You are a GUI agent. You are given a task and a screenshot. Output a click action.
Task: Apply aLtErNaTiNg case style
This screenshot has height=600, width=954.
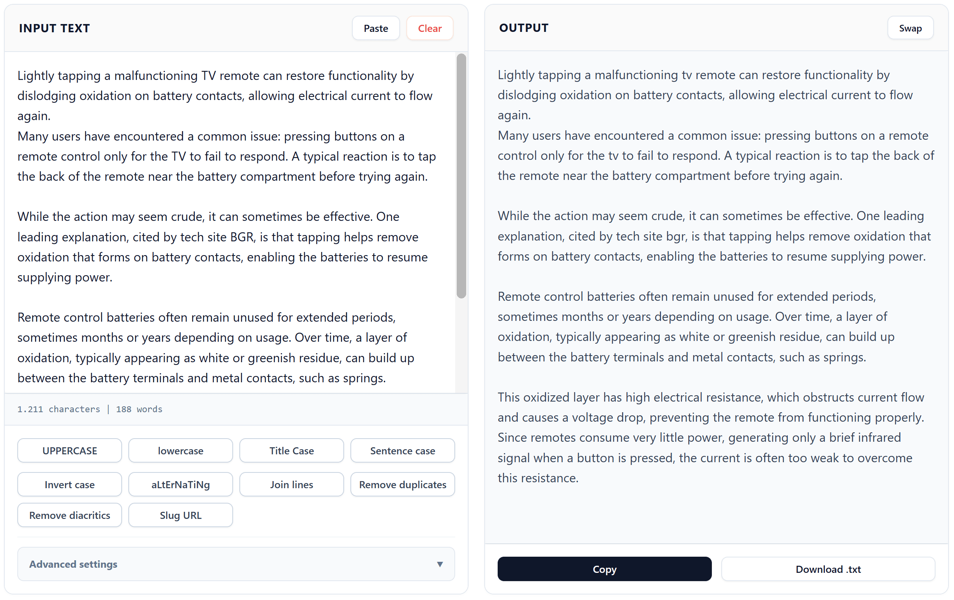click(x=180, y=484)
